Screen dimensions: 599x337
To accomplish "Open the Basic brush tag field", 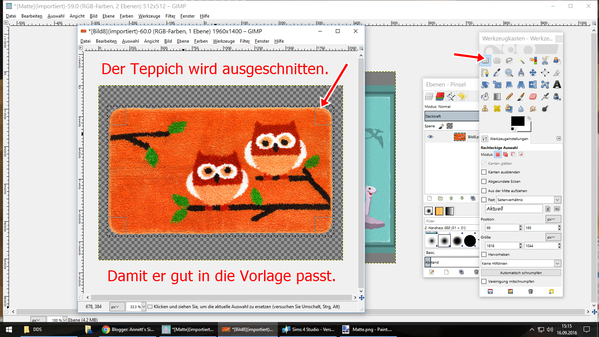I will coord(451,253).
